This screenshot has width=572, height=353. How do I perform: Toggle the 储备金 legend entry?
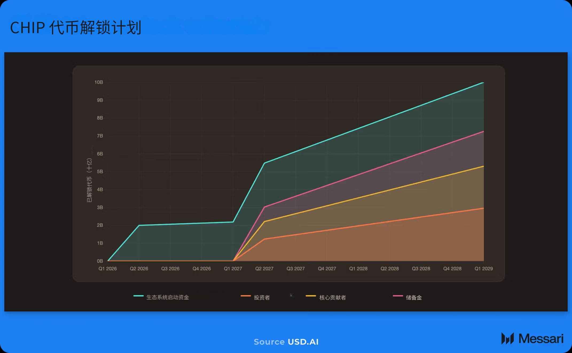tap(414, 297)
